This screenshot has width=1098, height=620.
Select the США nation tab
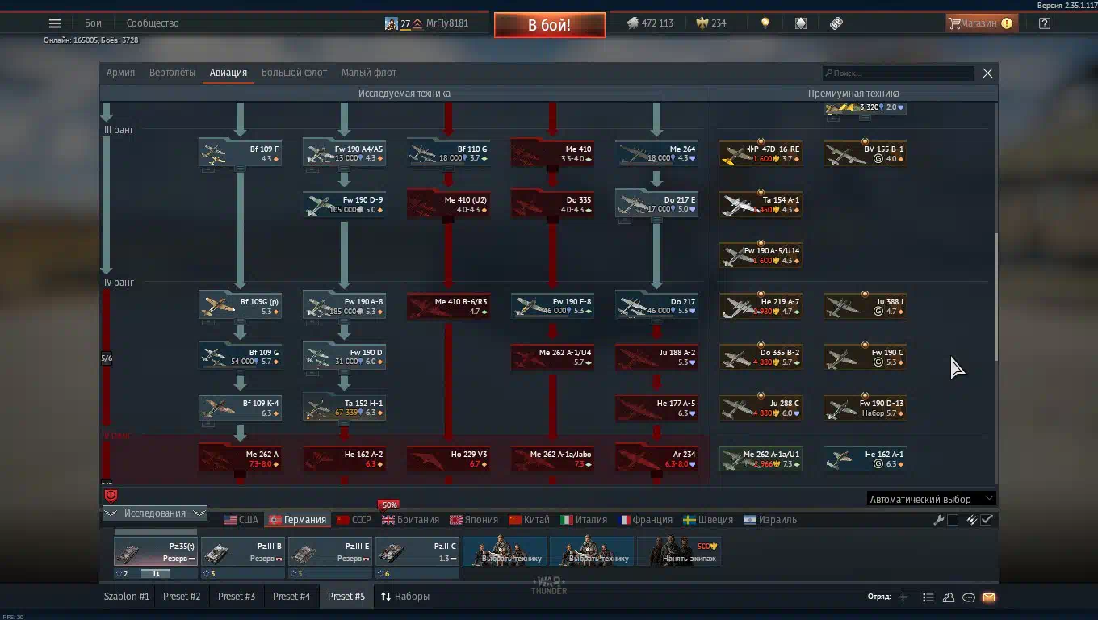click(241, 520)
